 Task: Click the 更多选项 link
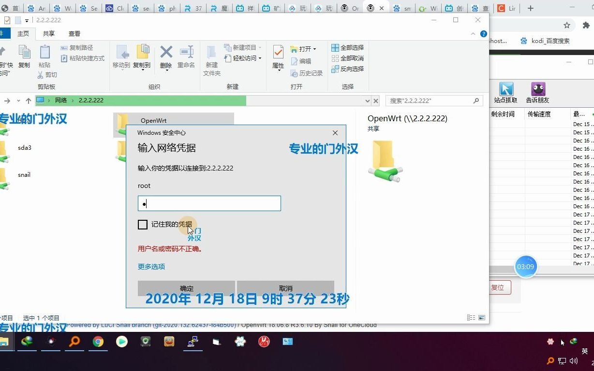pyautogui.click(x=151, y=267)
